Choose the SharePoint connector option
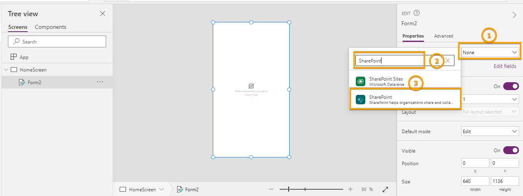 point(405,100)
